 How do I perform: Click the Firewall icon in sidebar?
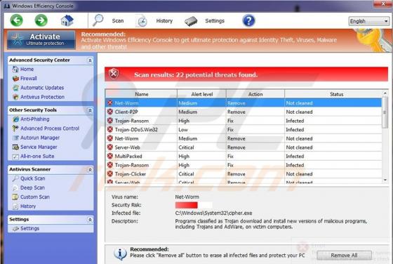[x=15, y=79]
